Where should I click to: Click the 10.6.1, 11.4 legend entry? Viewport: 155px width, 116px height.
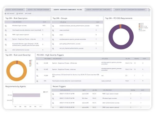[143, 27]
